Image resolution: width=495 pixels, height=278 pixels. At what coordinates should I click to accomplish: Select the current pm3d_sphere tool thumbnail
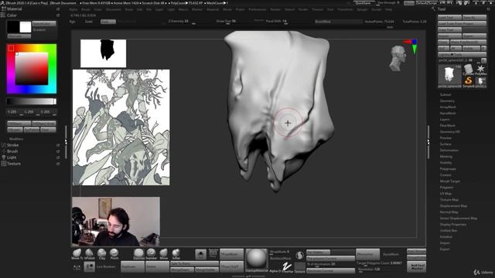click(449, 76)
